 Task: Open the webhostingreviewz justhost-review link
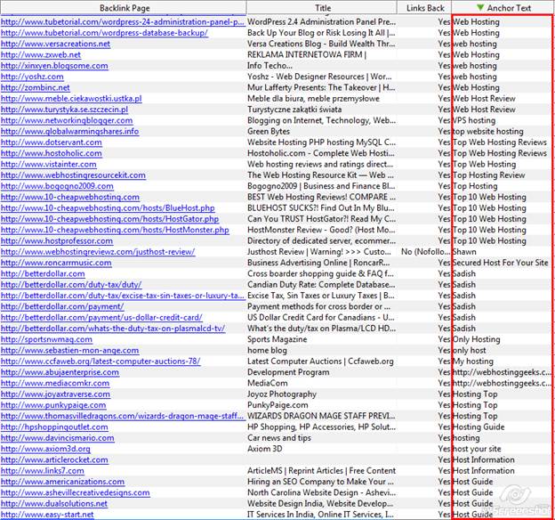(98, 252)
